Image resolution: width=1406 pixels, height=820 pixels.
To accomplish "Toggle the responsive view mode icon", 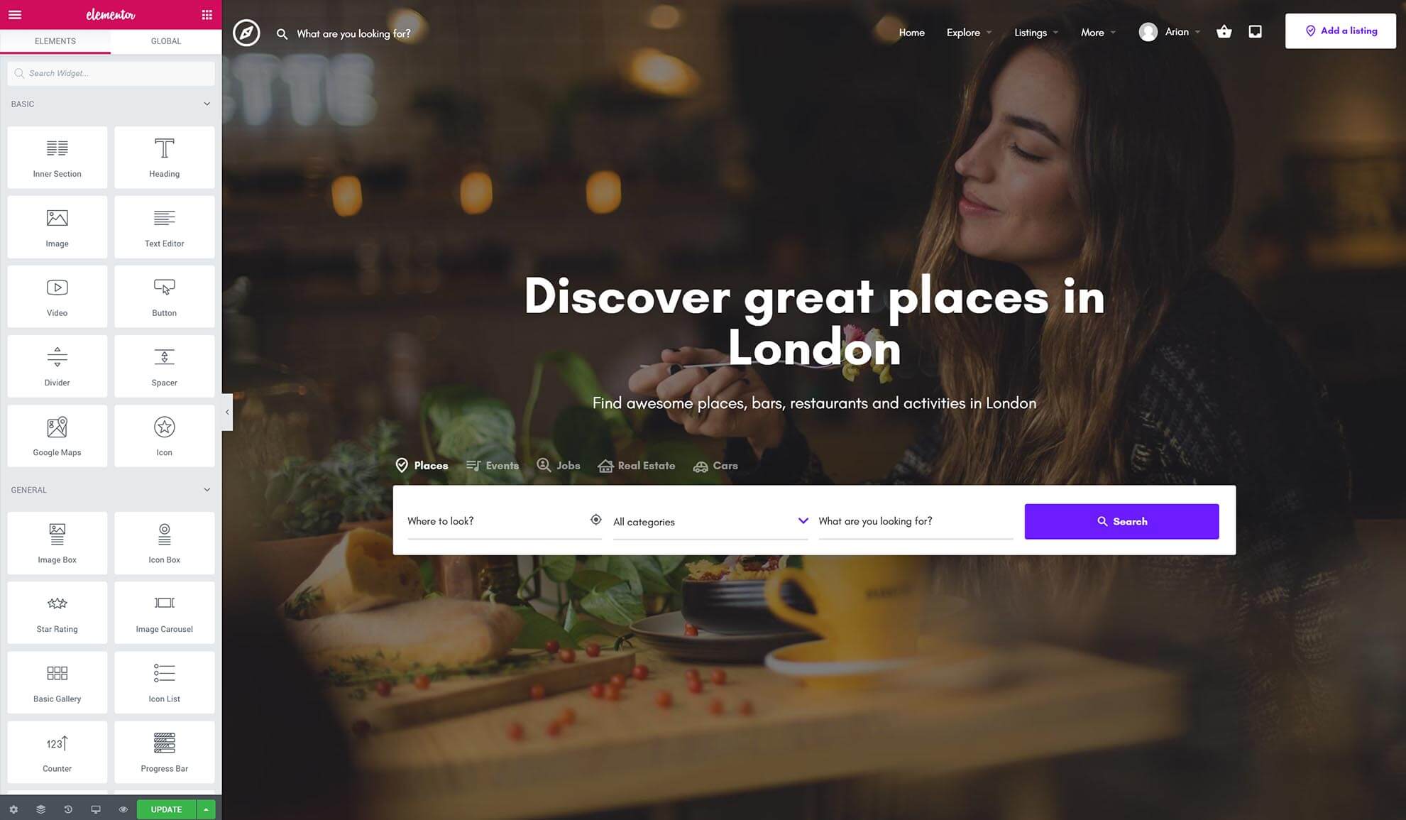I will pos(94,809).
